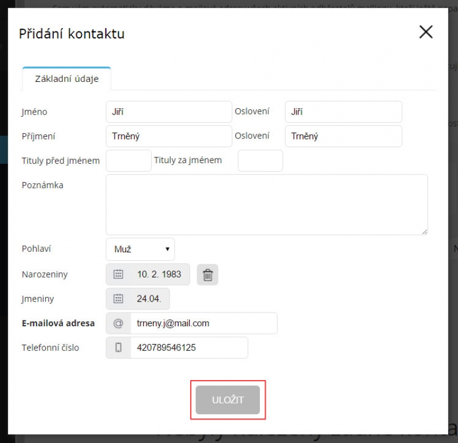The height and width of the screenshot is (443, 458).
Task: Click inside the Poznámka text area
Action: [267, 205]
